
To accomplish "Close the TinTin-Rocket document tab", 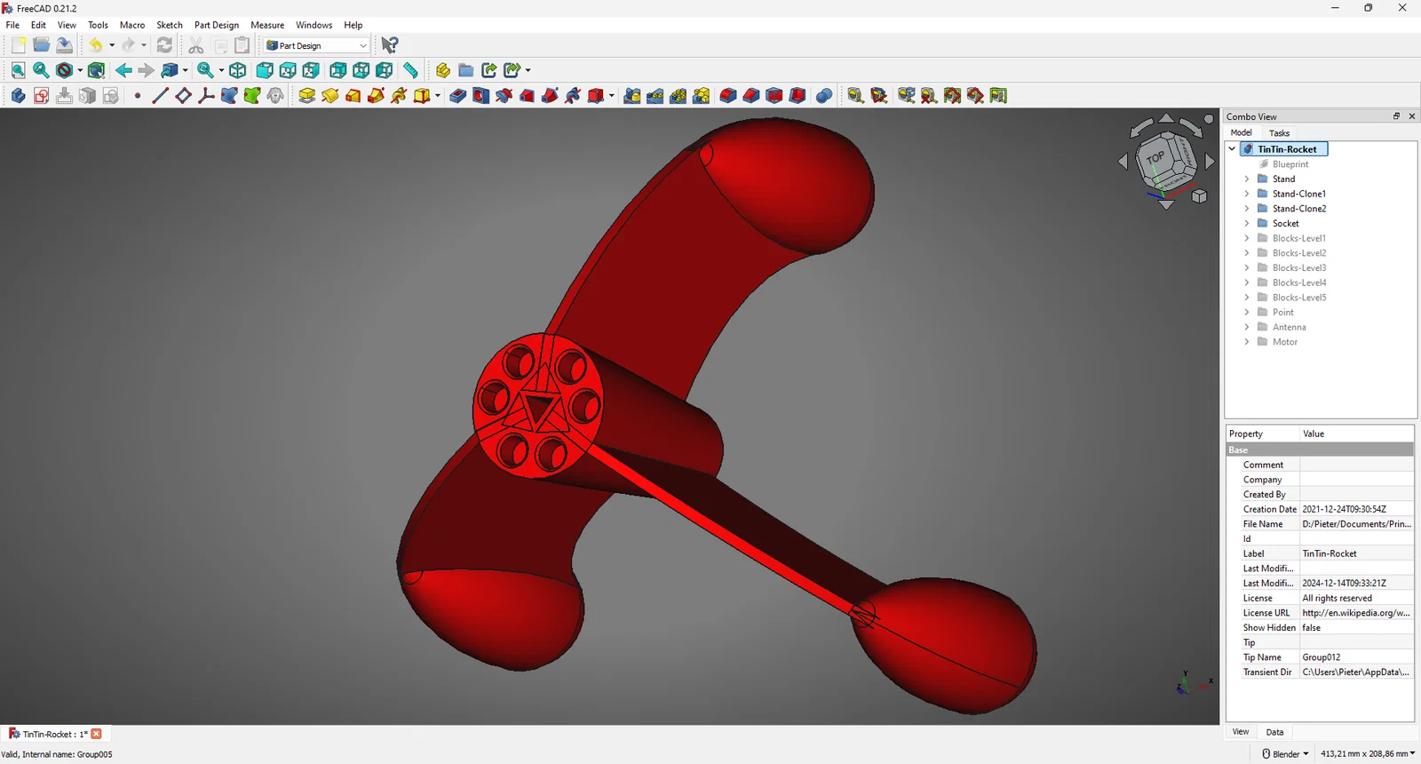I will (97, 734).
